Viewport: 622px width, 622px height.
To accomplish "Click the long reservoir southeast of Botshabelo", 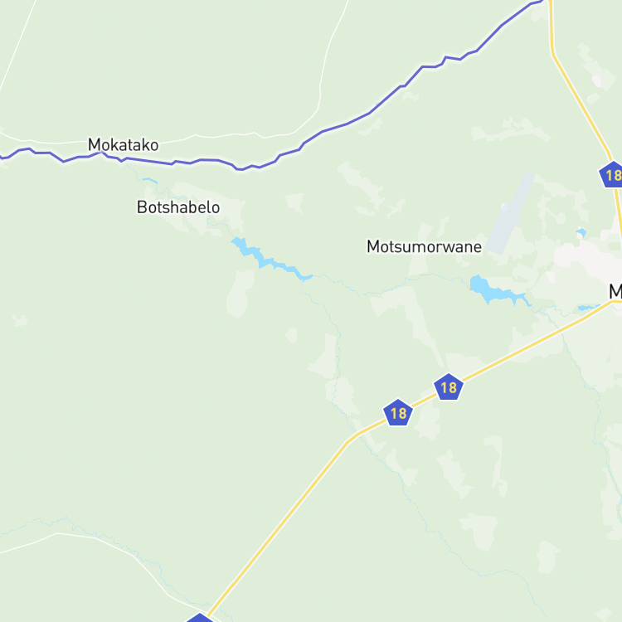I will point(271,259).
